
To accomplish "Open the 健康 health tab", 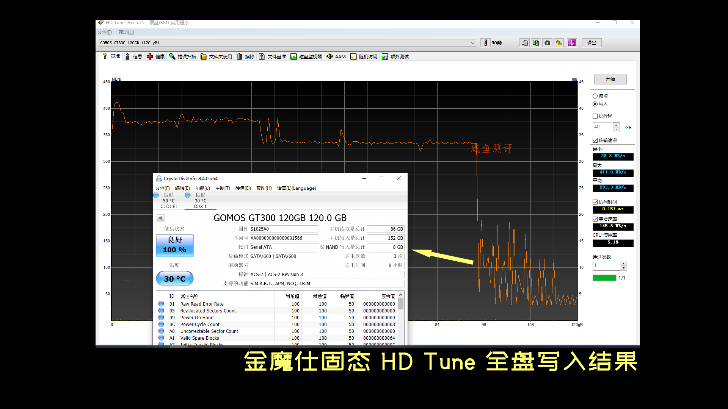I will coord(156,56).
